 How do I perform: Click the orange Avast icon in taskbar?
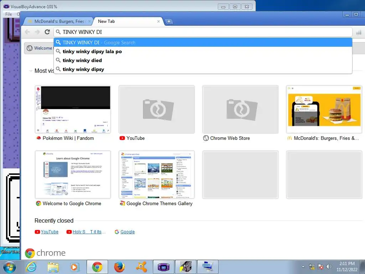[x=141, y=267]
